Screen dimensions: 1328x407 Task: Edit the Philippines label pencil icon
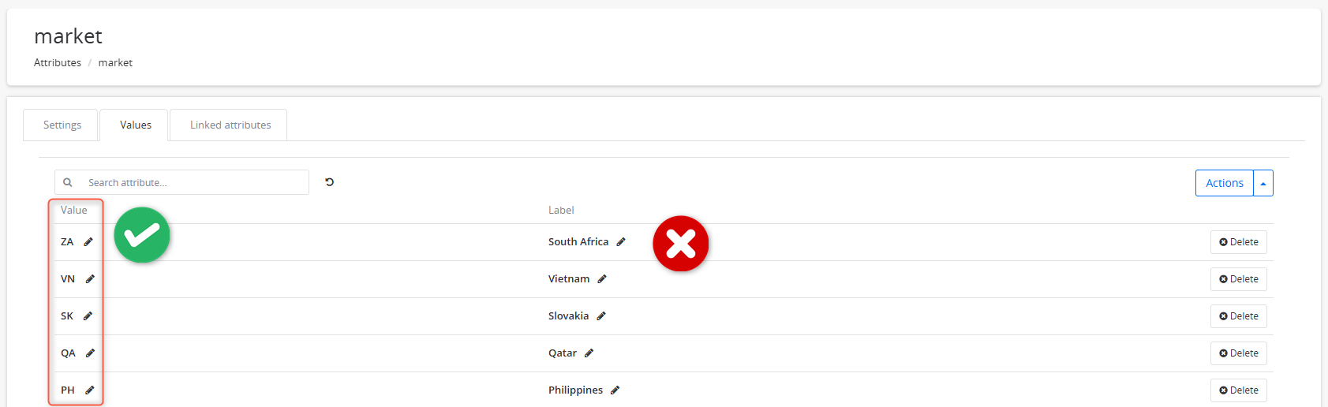point(615,390)
